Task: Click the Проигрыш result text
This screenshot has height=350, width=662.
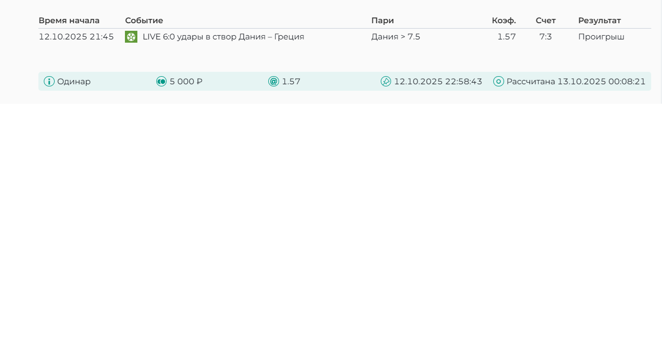Action: pyautogui.click(x=601, y=37)
